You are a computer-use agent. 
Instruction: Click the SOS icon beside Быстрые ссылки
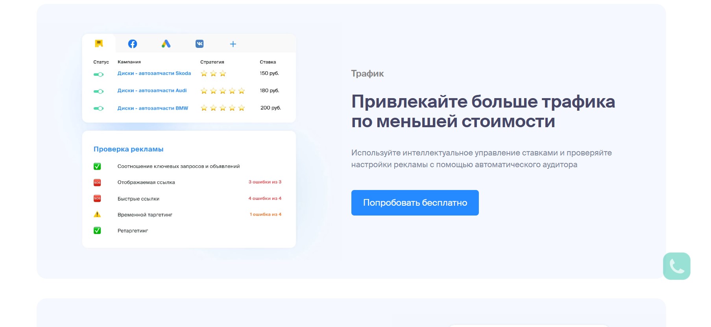[x=97, y=199]
